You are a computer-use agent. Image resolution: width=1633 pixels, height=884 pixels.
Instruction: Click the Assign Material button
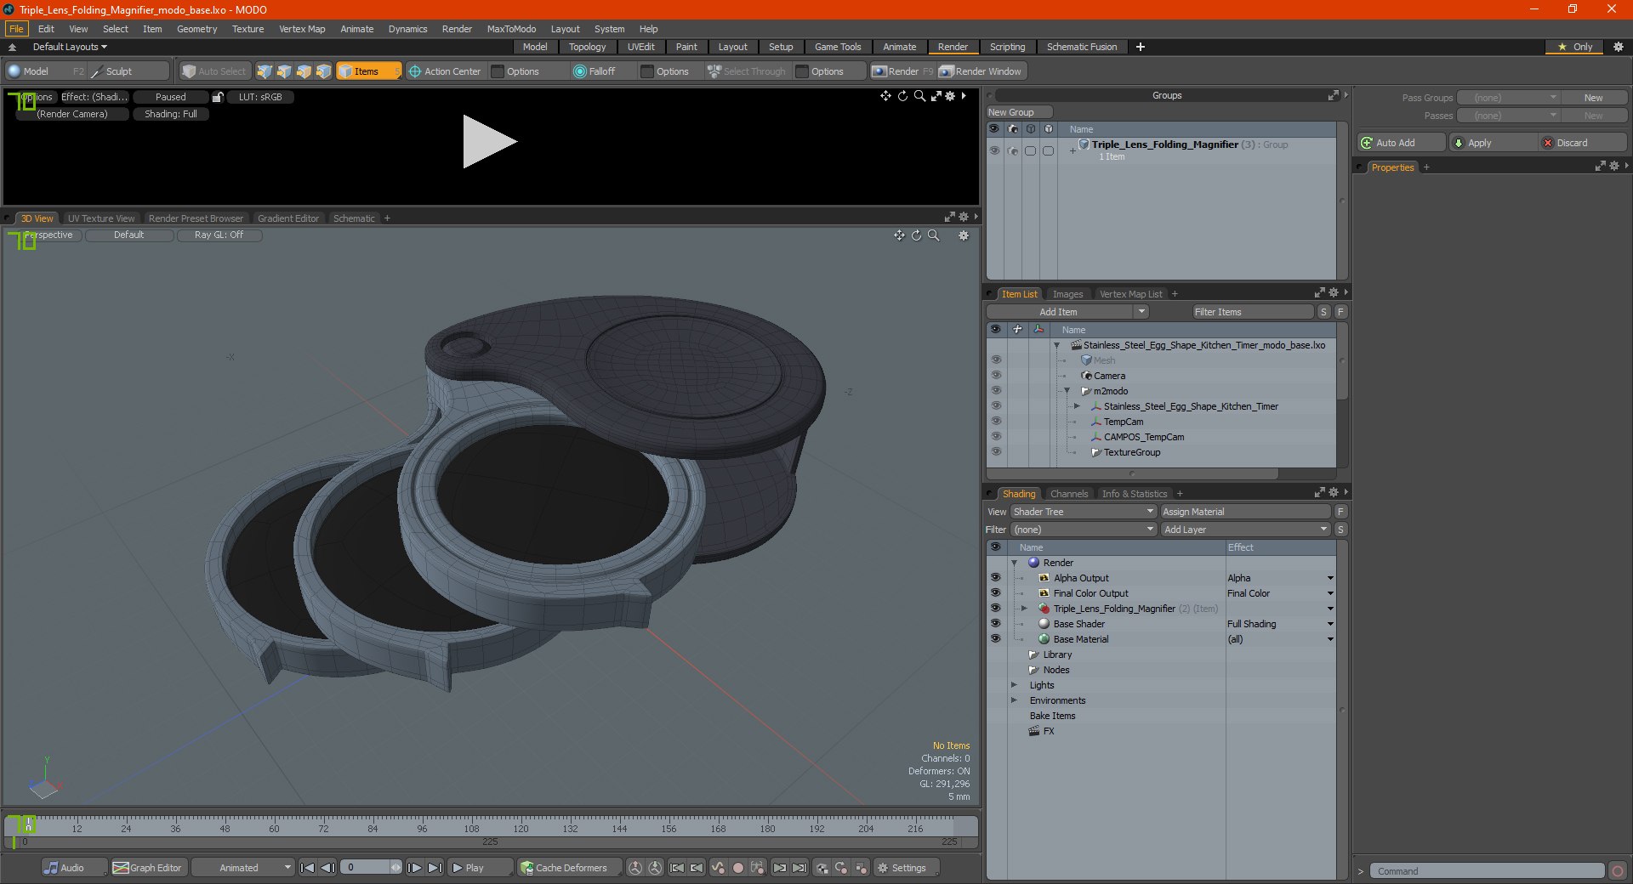coord(1244,512)
